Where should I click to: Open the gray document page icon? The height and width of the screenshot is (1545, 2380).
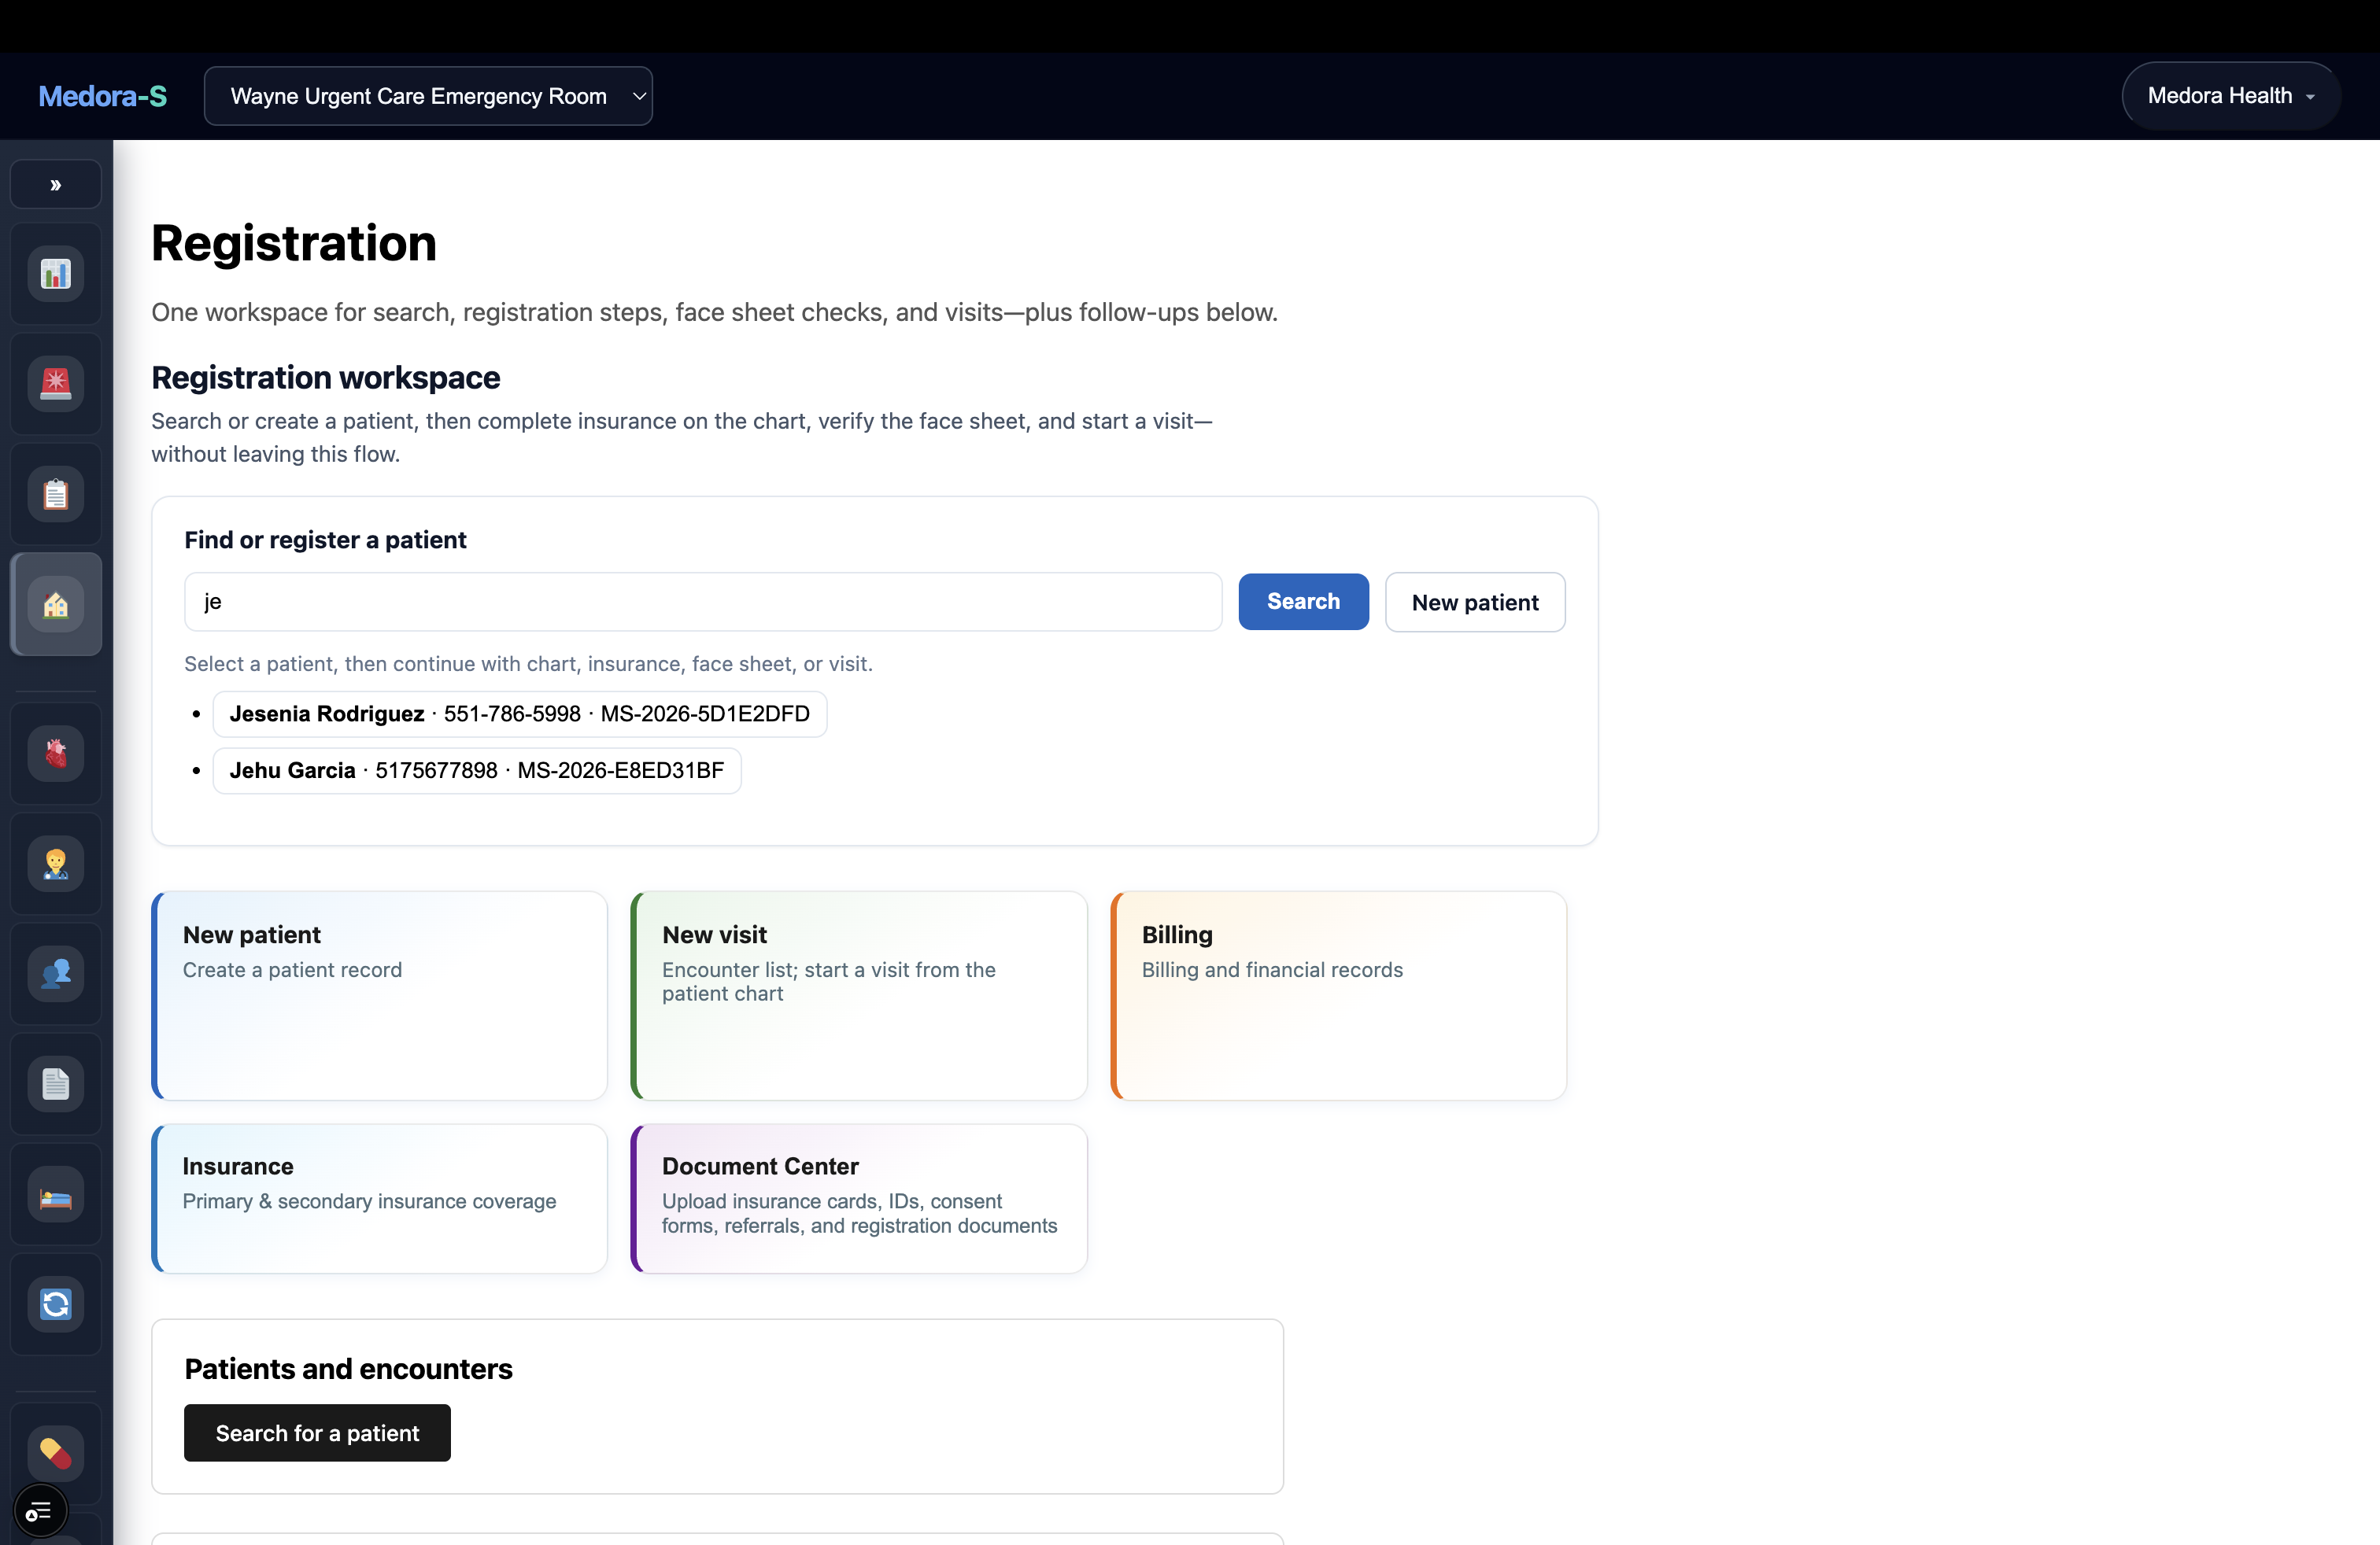(56, 1083)
